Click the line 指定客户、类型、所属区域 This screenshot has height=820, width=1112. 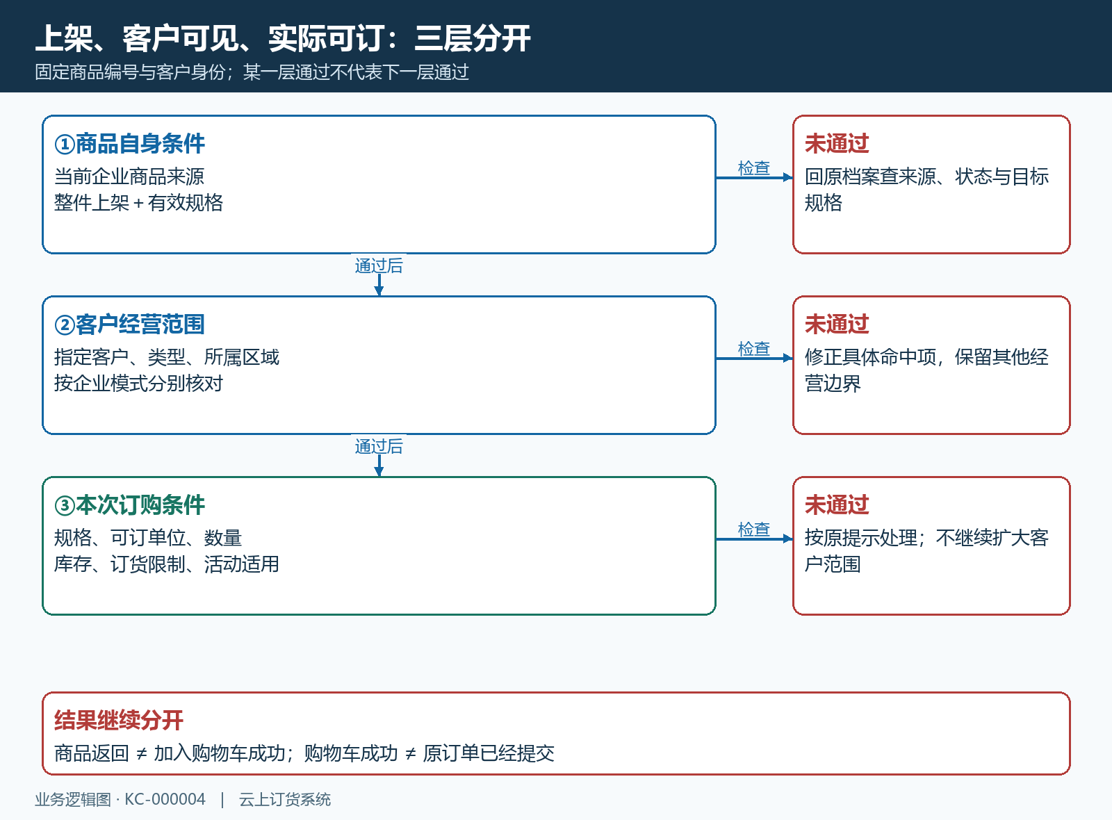pos(167,357)
